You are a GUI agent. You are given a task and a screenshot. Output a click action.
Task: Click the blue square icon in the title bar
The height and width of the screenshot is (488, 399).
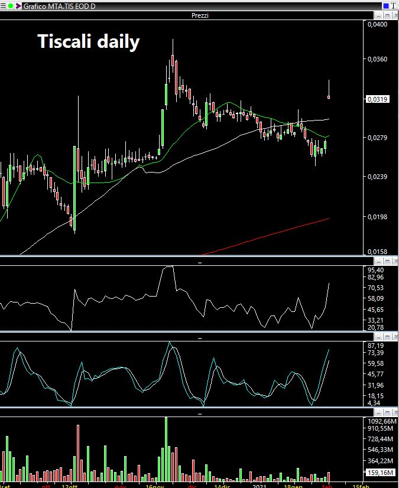(386, 6)
